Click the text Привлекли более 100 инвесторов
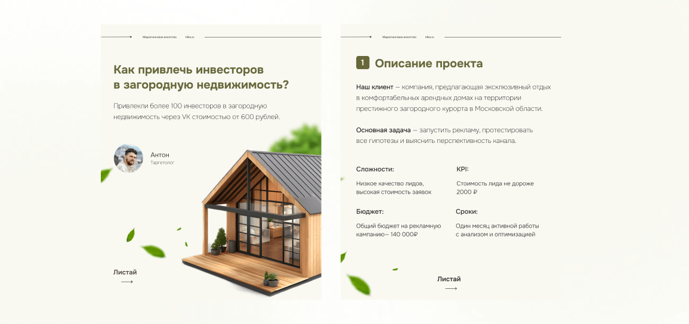This screenshot has height=324, width=689. point(167,106)
